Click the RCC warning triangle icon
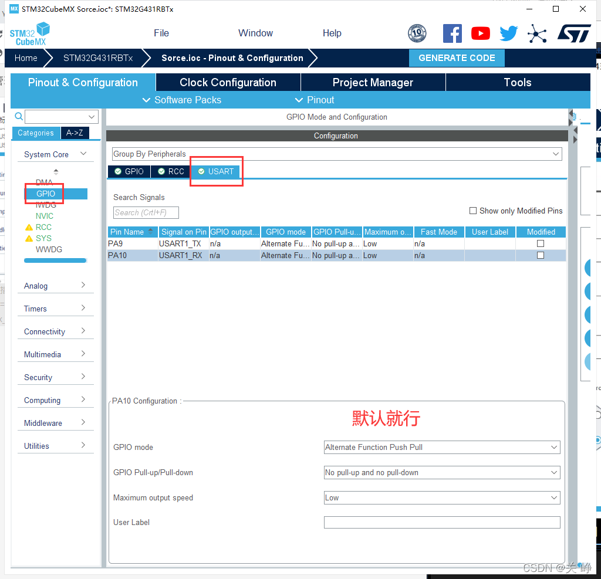This screenshot has height=579, width=601. 29,227
